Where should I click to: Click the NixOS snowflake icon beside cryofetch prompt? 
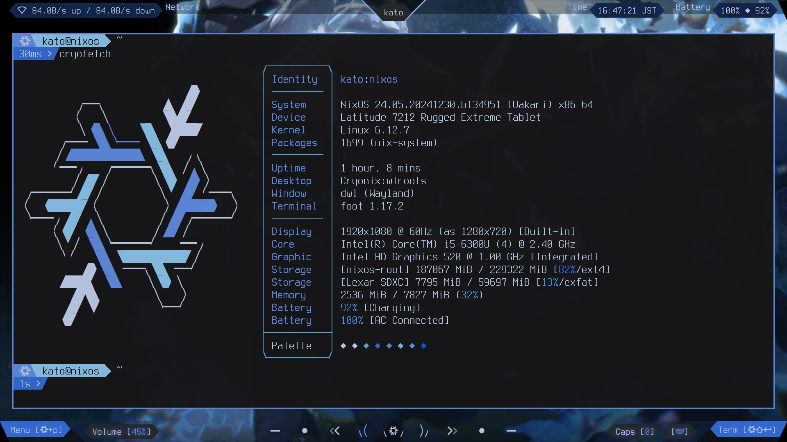tap(25, 41)
